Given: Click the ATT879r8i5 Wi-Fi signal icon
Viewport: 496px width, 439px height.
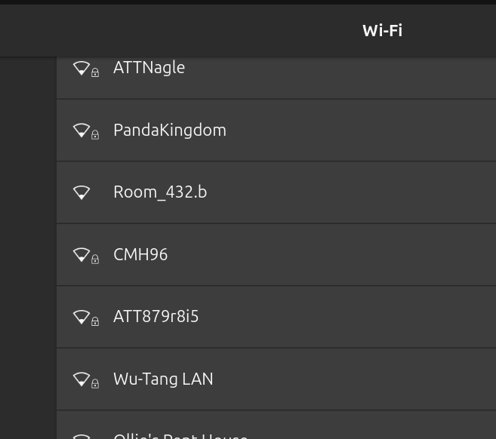Looking at the screenshot, I should pos(82,317).
